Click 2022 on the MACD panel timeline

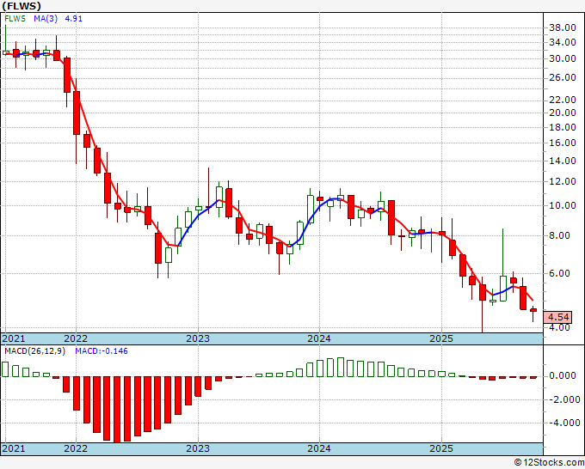point(76,448)
